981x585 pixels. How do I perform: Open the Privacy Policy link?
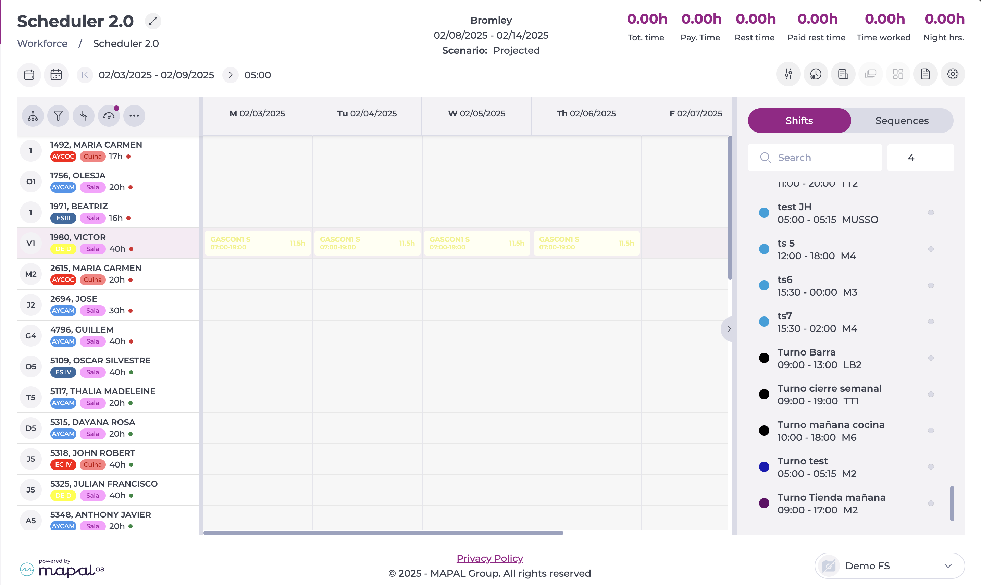[x=489, y=558]
